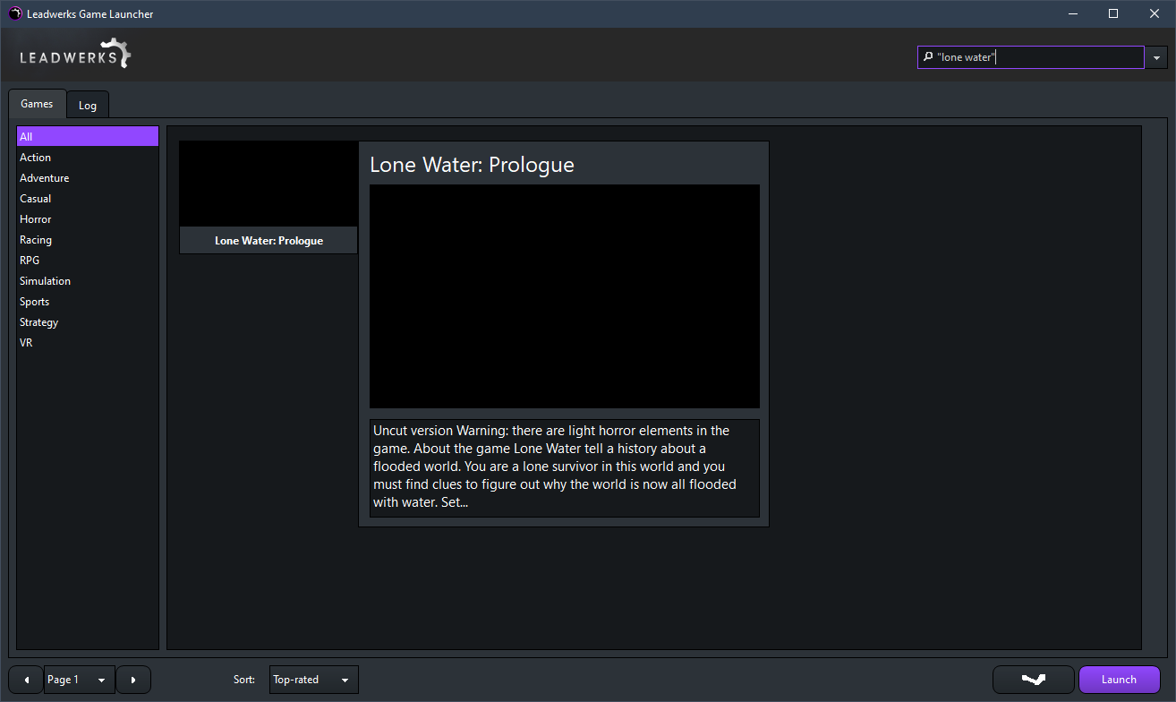The height and width of the screenshot is (702, 1176).
Task: Switch to the Log tab
Action: click(x=88, y=105)
